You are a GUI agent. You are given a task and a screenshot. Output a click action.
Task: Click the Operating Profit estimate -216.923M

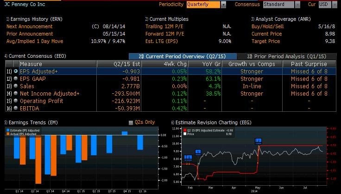point(126,101)
